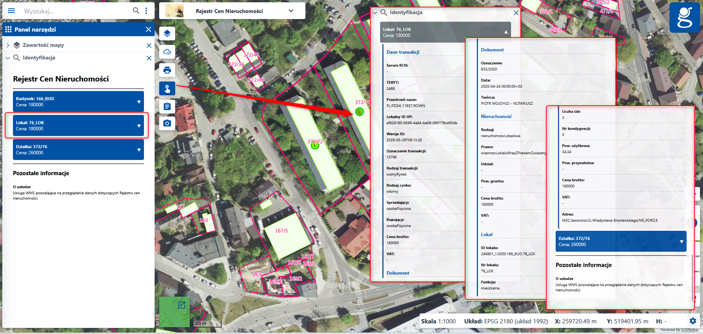Click the Układ EPSG 2180 coordinate system
This screenshot has height=334, width=703.
point(506,321)
